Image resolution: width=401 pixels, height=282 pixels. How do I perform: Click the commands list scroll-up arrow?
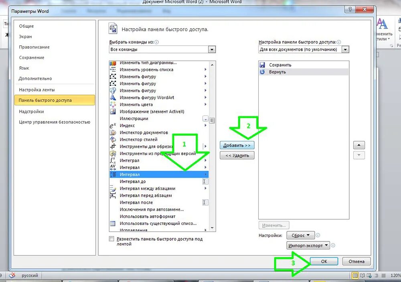(x=212, y=65)
